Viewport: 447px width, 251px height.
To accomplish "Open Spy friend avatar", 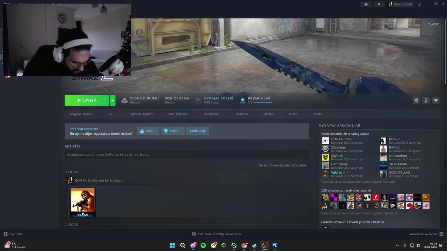I will (383, 140).
